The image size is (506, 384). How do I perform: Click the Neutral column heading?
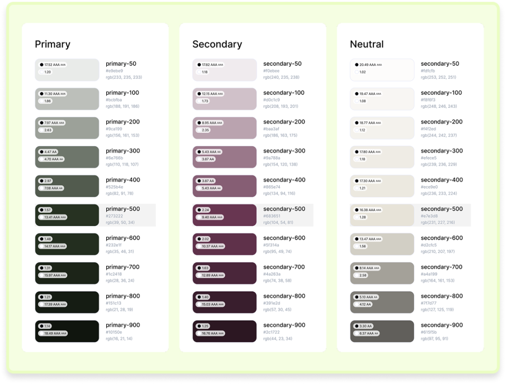click(367, 44)
